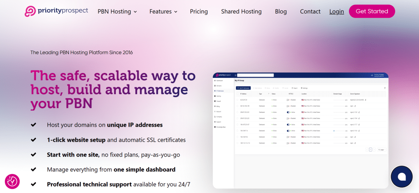Tick the checkbox for 149.112.112.112 row
The height and width of the screenshot is (193, 419).
click(x=238, y=143)
